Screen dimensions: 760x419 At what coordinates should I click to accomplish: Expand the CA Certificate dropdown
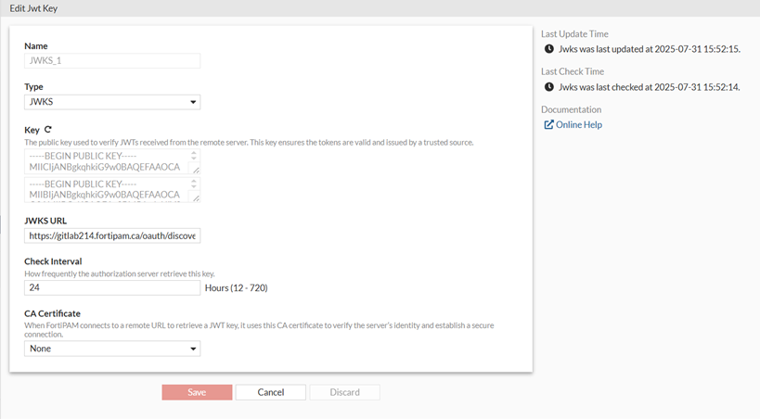point(112,349)
